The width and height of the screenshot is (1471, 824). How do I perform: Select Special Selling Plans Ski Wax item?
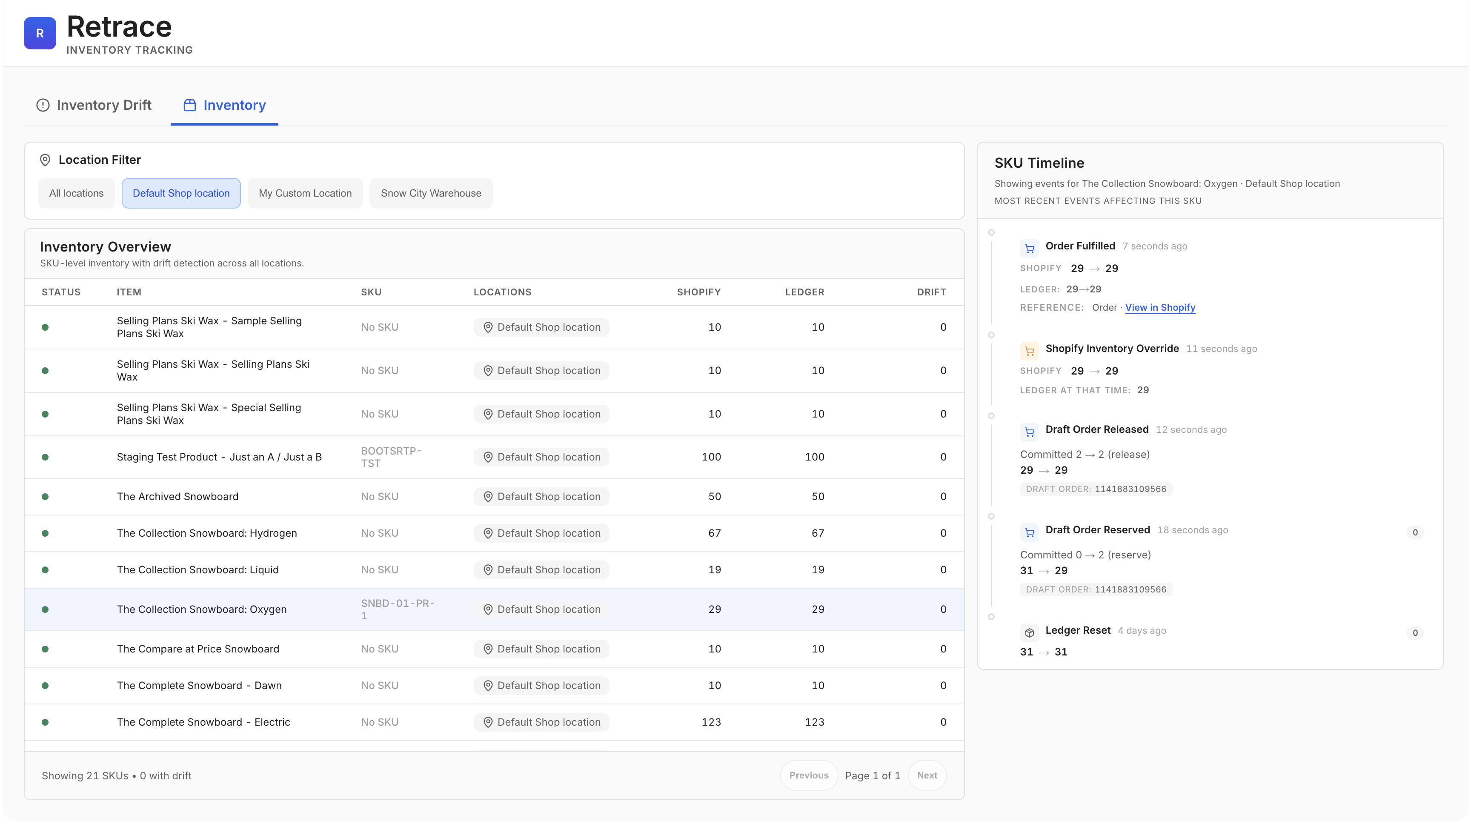(209, 414)
